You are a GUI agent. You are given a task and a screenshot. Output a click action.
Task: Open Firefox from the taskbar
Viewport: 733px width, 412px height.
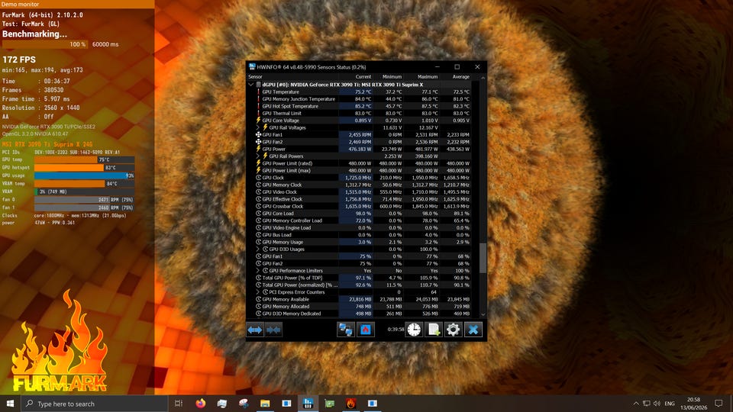[201, 403]
